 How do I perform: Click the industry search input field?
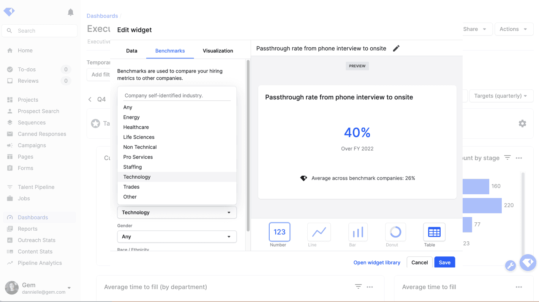tap(177, 96)
